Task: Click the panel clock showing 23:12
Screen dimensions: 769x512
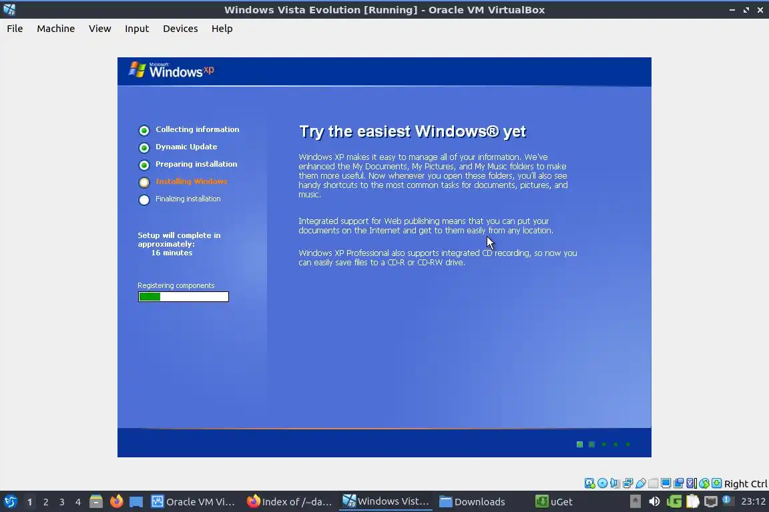Action: 753,501
